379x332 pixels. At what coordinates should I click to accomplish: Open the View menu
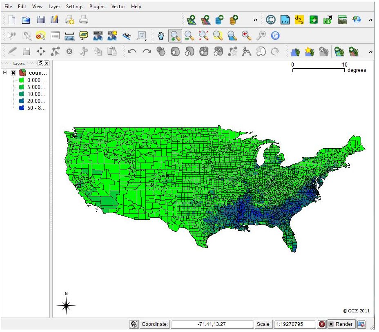coord(37,7)
